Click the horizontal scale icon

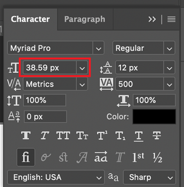point(124,101)
